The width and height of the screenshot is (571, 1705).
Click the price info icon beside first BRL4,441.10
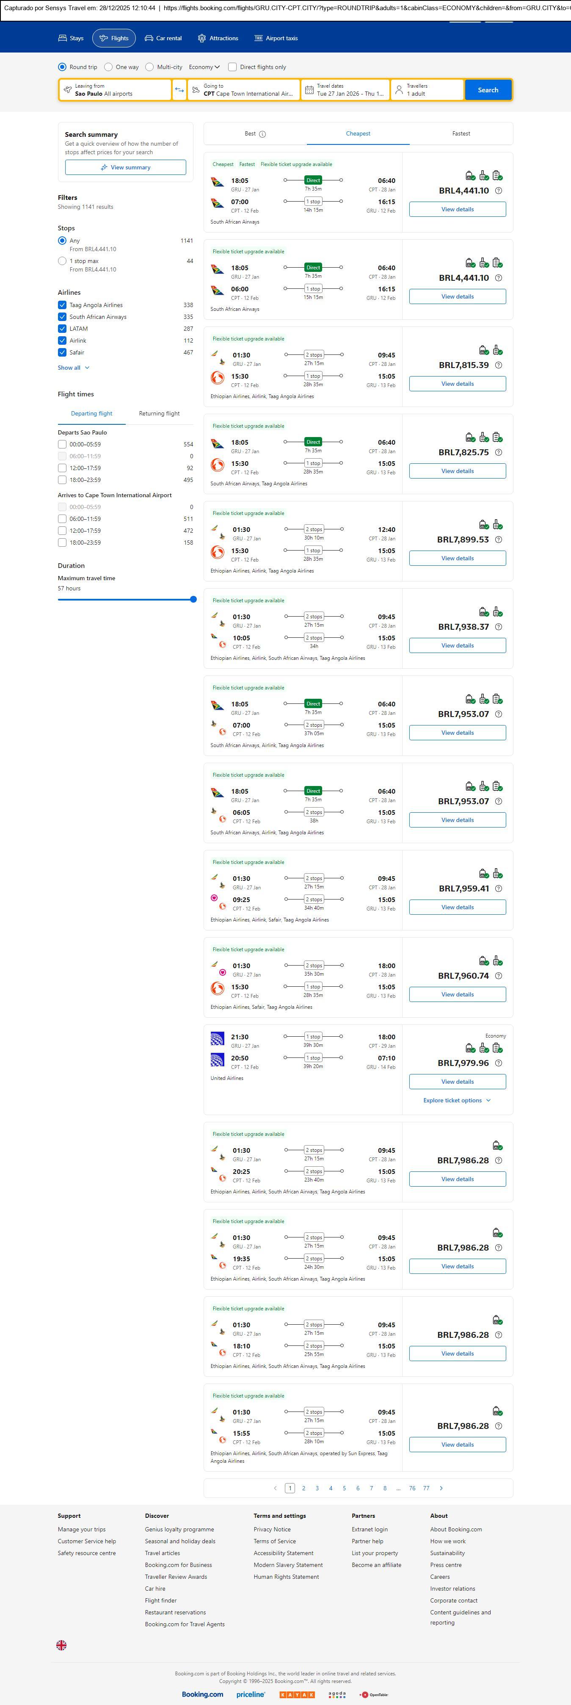(498, 191)
